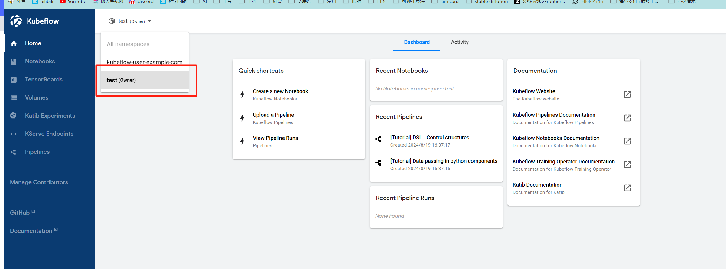Switch to the Activity tab
Screen dimensions: 726x269
[x=460, y=42]
